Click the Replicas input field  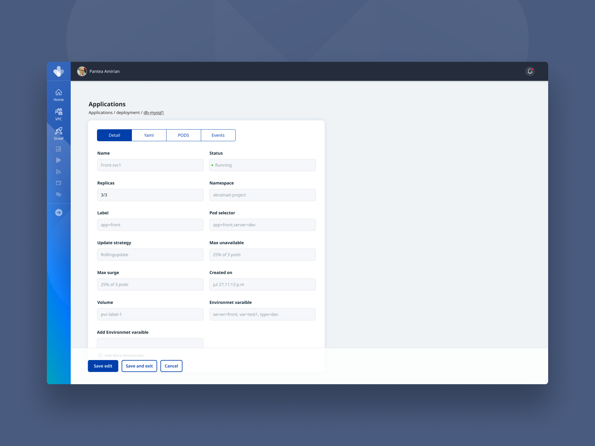(x=150, y=195)
